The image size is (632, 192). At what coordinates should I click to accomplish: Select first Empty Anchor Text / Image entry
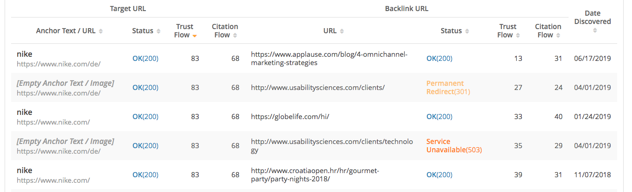(x=65, y=83)
